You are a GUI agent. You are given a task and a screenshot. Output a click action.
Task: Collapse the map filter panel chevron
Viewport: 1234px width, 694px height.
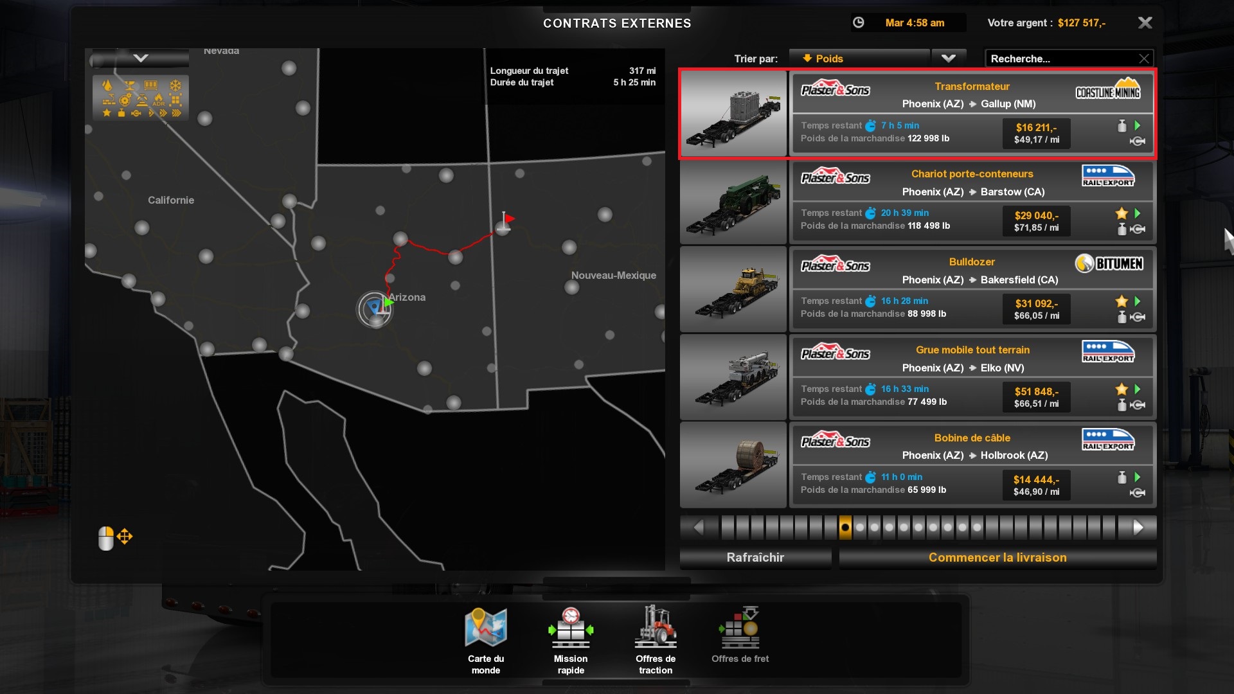(x=141, y=58)
